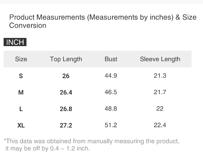Click the 44.9 bust value
Viewport: 203px width, 154px height.
click(111, 76)
